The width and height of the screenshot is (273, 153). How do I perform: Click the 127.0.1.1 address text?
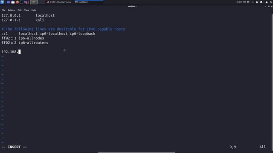(x=11, y=20)
